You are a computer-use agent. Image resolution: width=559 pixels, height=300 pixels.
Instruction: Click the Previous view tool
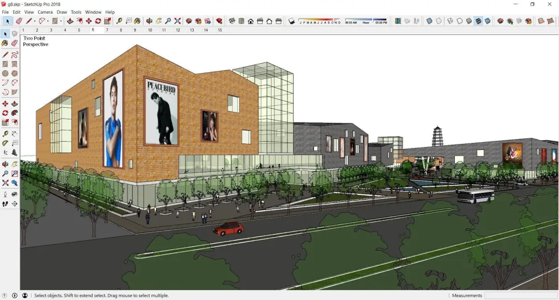click(14, 183)
